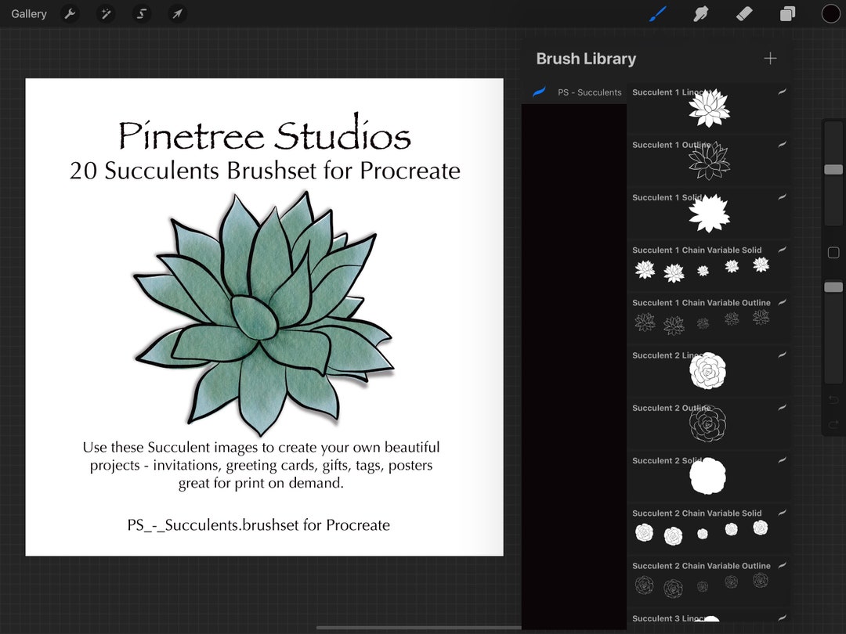Add a new brush with plus button
The height and width of the screenshot is (634, 846).
[x=771, y=58]
